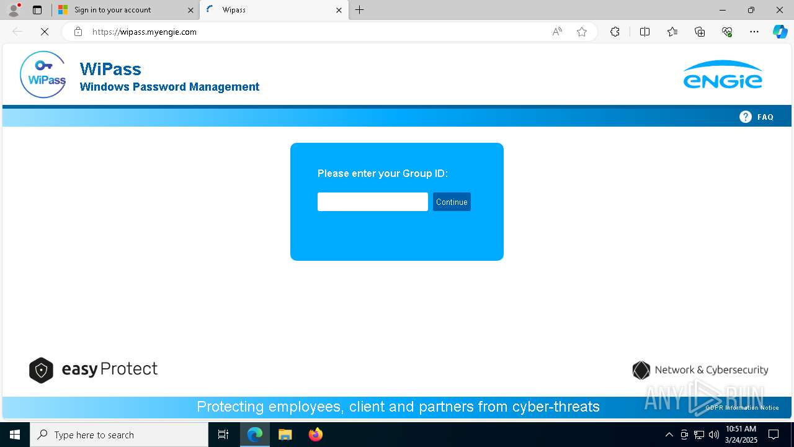This screenshot has height=447, width=794.
Task: Click the Network & Cybersecurity hexagon logo
Action: 641,370
